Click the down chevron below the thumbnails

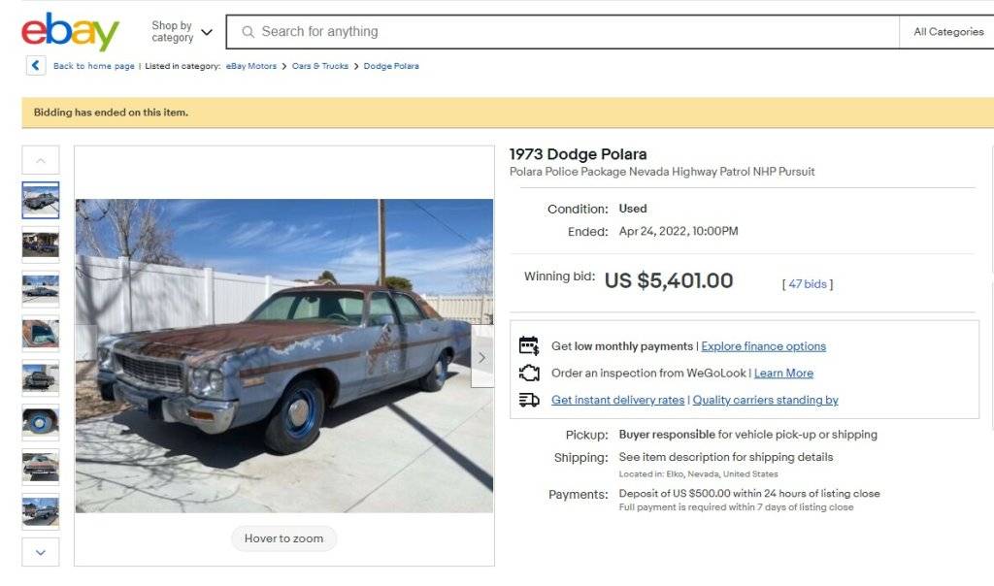(40, 551)
